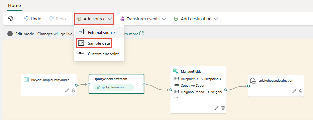
Task: Click the ManageFields input connector
Action: [171, 90]
